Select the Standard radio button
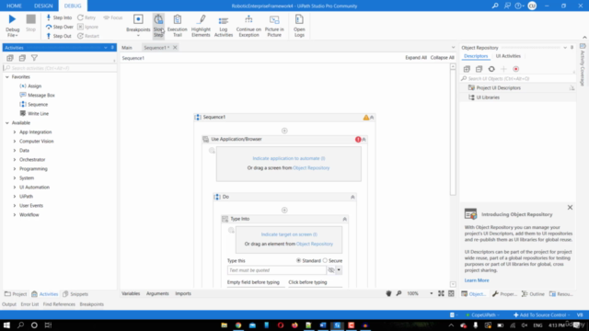The width and height of the screenshot is (589, 331). pos(298,260)
